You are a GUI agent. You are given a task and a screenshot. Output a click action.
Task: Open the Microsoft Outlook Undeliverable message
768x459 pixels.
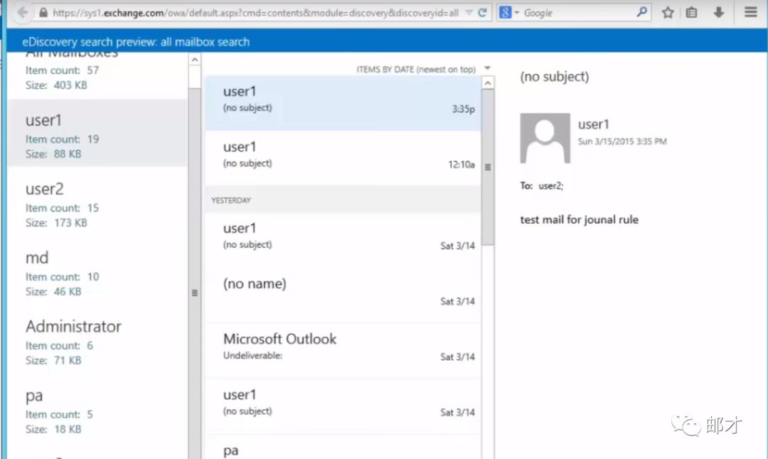tap(343, 346)
